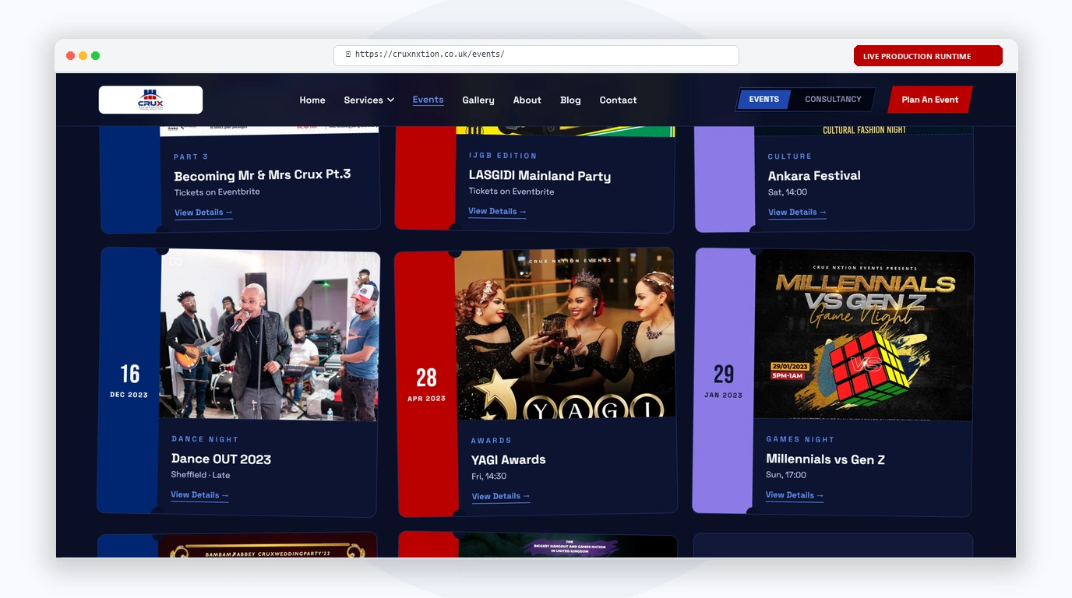Click the GAMES NIGHT category label
Image resolution: width=1072 pixels, height=598 pixels.
800,440
